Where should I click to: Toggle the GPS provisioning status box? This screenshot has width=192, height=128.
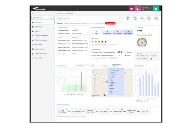(96, 32)
